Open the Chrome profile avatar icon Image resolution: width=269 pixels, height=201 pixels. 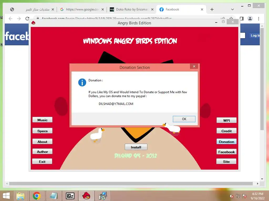pos(250,19)
